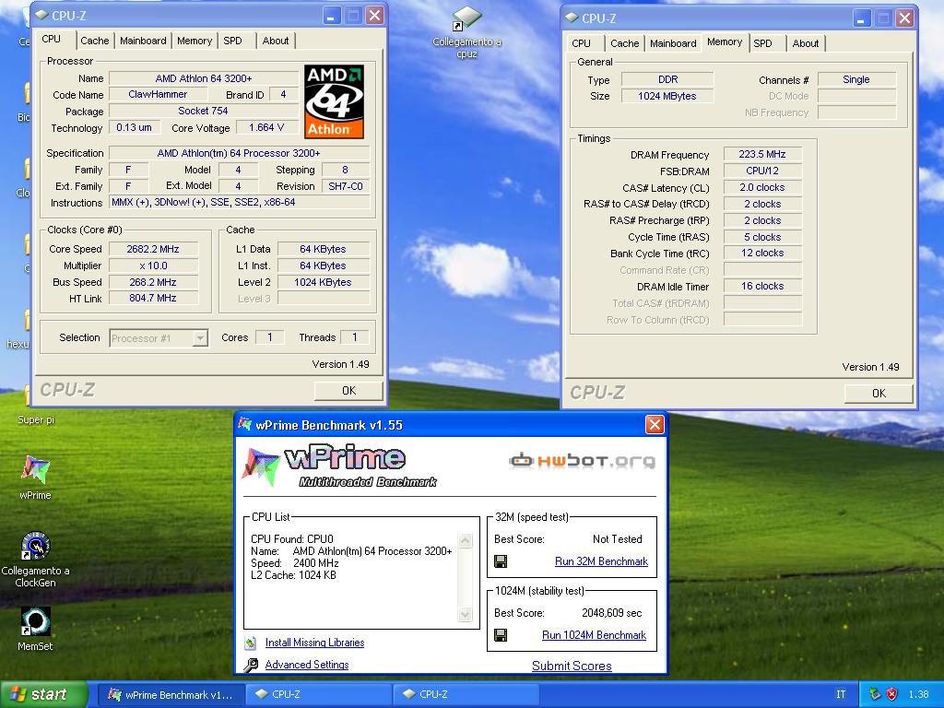
Task: Click the wPrime title bar icon
Action: [x=244, y=424]
